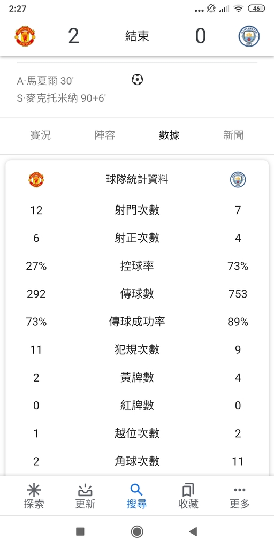Tap Manchester United crest in score header
Screen dimensions: 274x548
click(x=25, y=36)
